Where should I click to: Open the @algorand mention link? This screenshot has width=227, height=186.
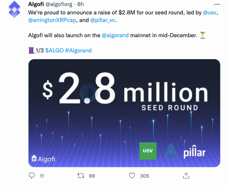[115, 35]
